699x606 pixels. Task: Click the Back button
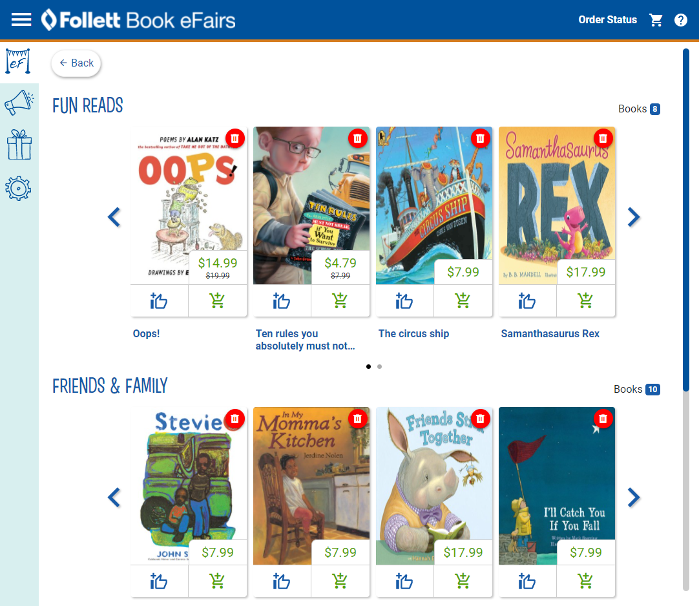tap(76, 63)
